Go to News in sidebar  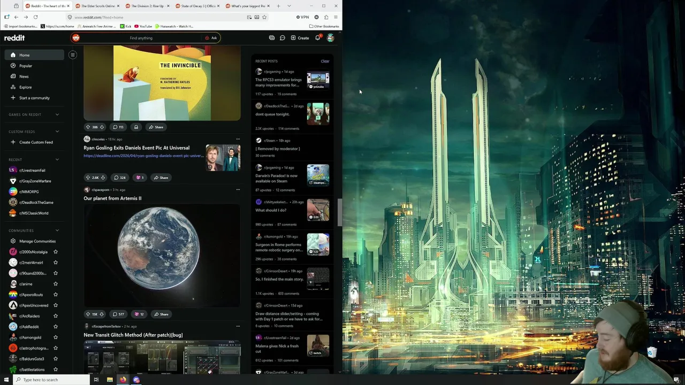tap(34, 76)
